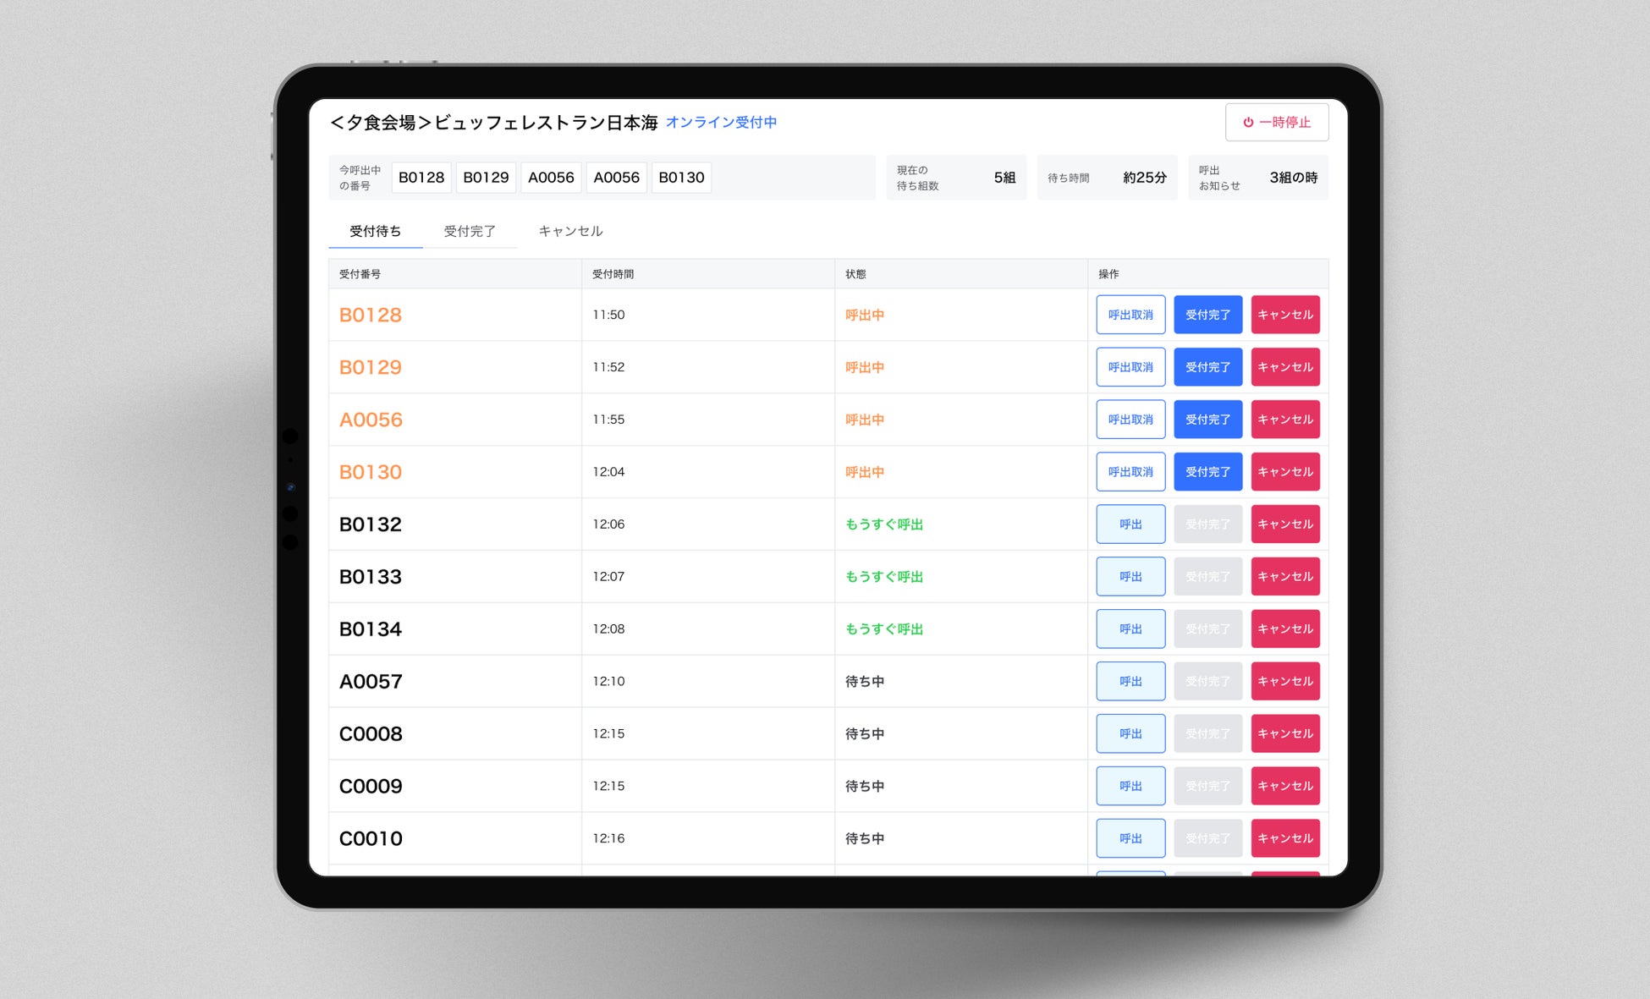The width and height of the screenshot is (1650, 999).
Task: Mark B0128 as 受付完了
Action: [x=1207, y=315]
